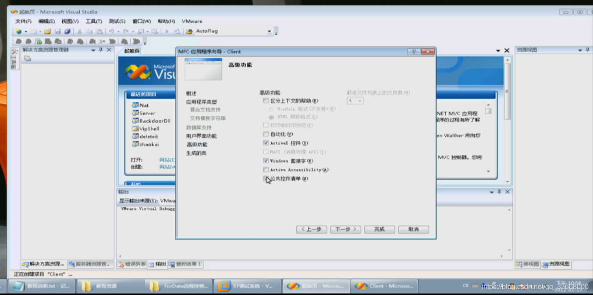
Task: Toggle the MAPI (消息处理 API) checkbox
Action: tap(266, 152)
